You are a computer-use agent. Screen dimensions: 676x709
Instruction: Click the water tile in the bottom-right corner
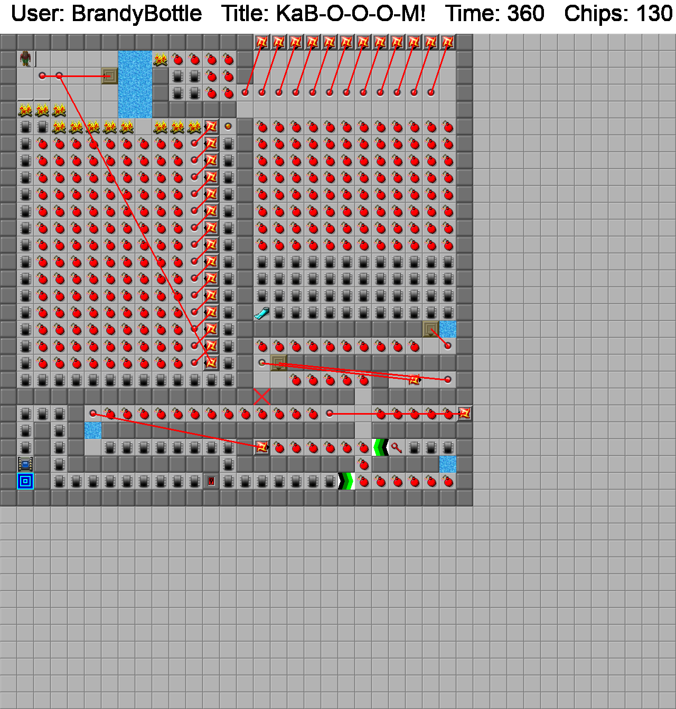[x=448, y=465]
